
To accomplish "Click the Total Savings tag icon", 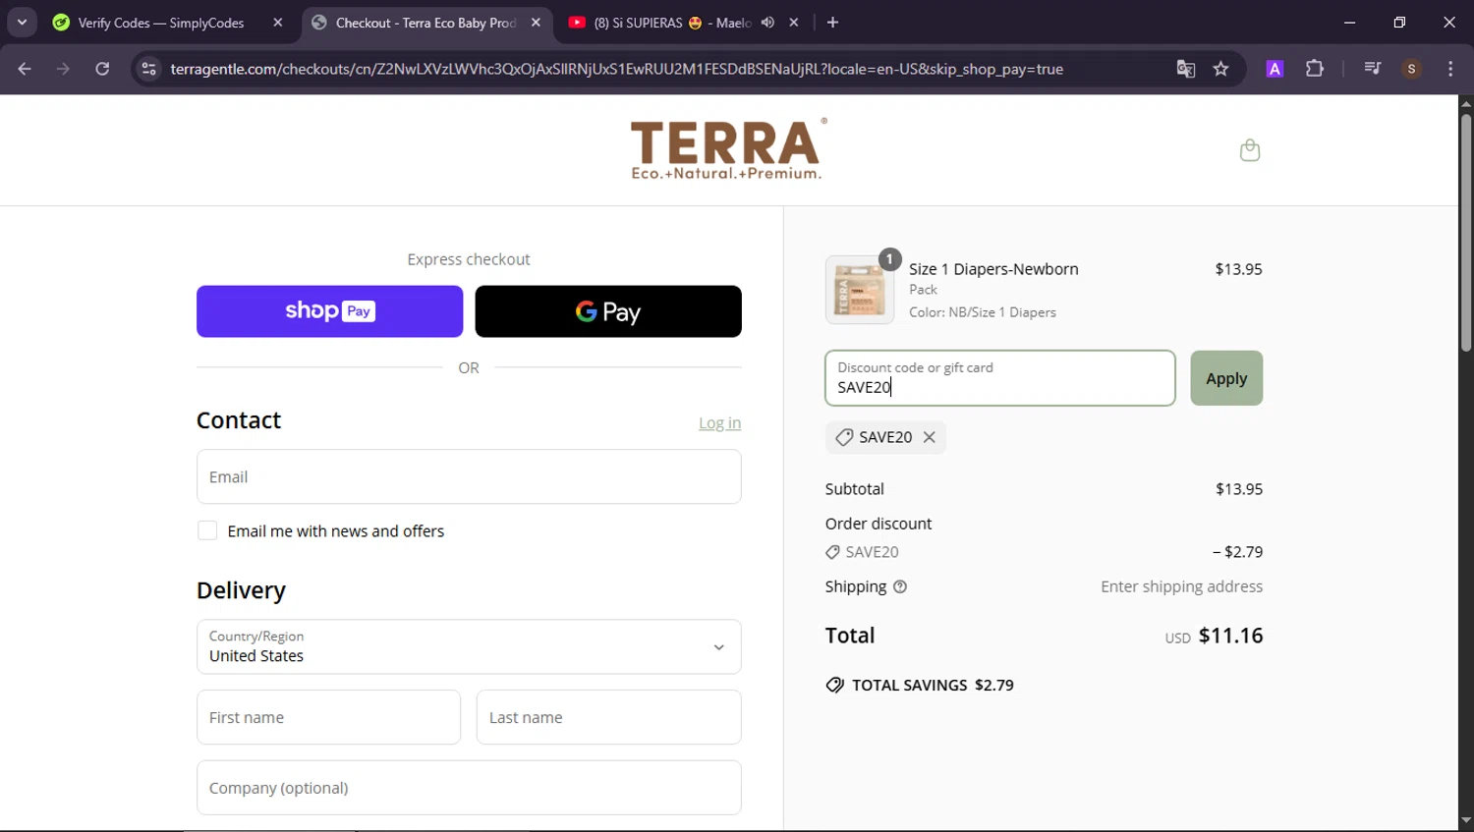I will (834, 686).
